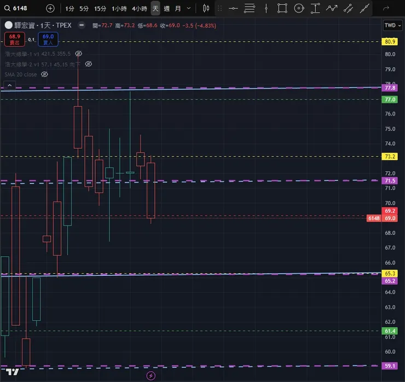Click the lightning bolt event marker
The width and height of the screenshot is (405, 382).
151,376
